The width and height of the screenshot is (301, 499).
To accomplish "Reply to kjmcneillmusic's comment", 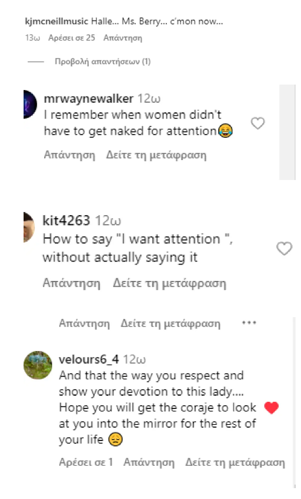I will click(x=123, y=38).
